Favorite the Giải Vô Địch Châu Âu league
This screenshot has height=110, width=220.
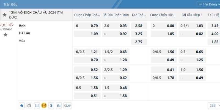point(4,15)
